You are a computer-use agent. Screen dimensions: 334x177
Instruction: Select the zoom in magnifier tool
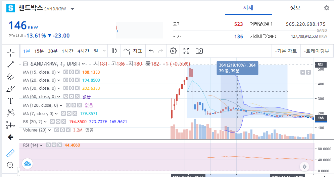tap(10, 165)
